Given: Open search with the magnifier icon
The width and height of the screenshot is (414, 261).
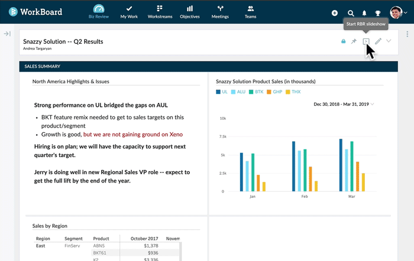Looking at the screenshot, I should (x=351, y=13).
